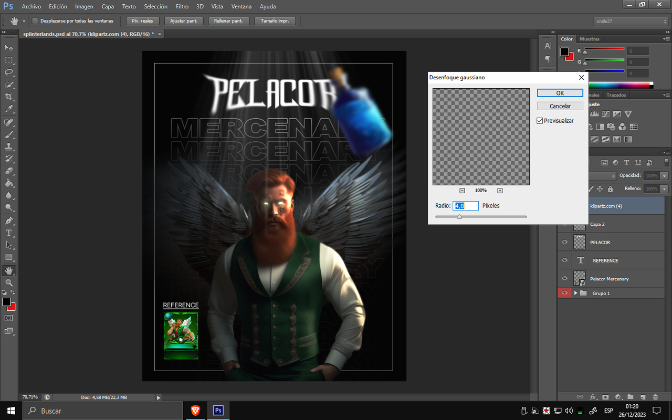Create a new layer icon

(x=643, y=397)
